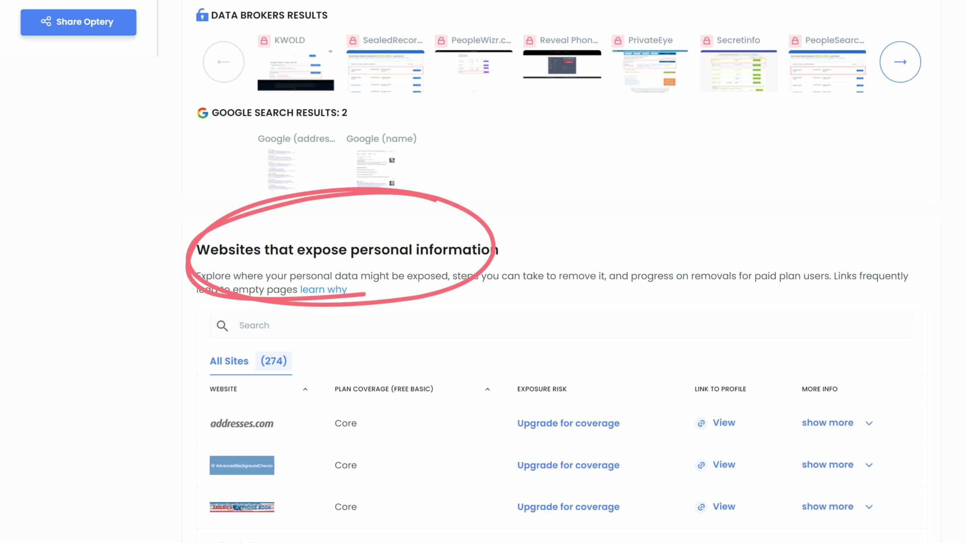Click Upgrade for coverage for America Phone Book
The height and width of the screenshot is (543, 966).
pos(568,507)
